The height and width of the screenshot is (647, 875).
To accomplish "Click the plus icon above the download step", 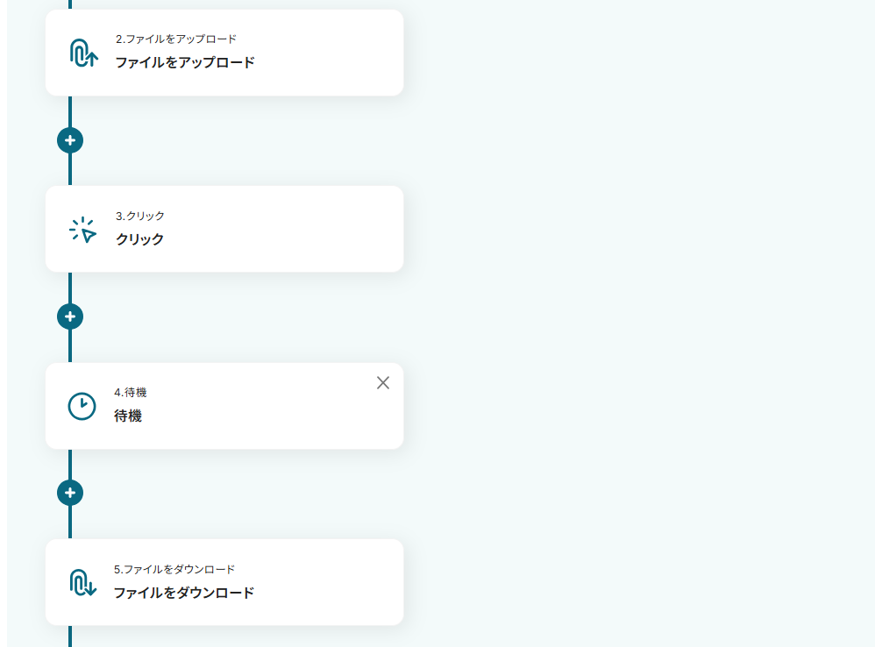I will pos(69,493).
